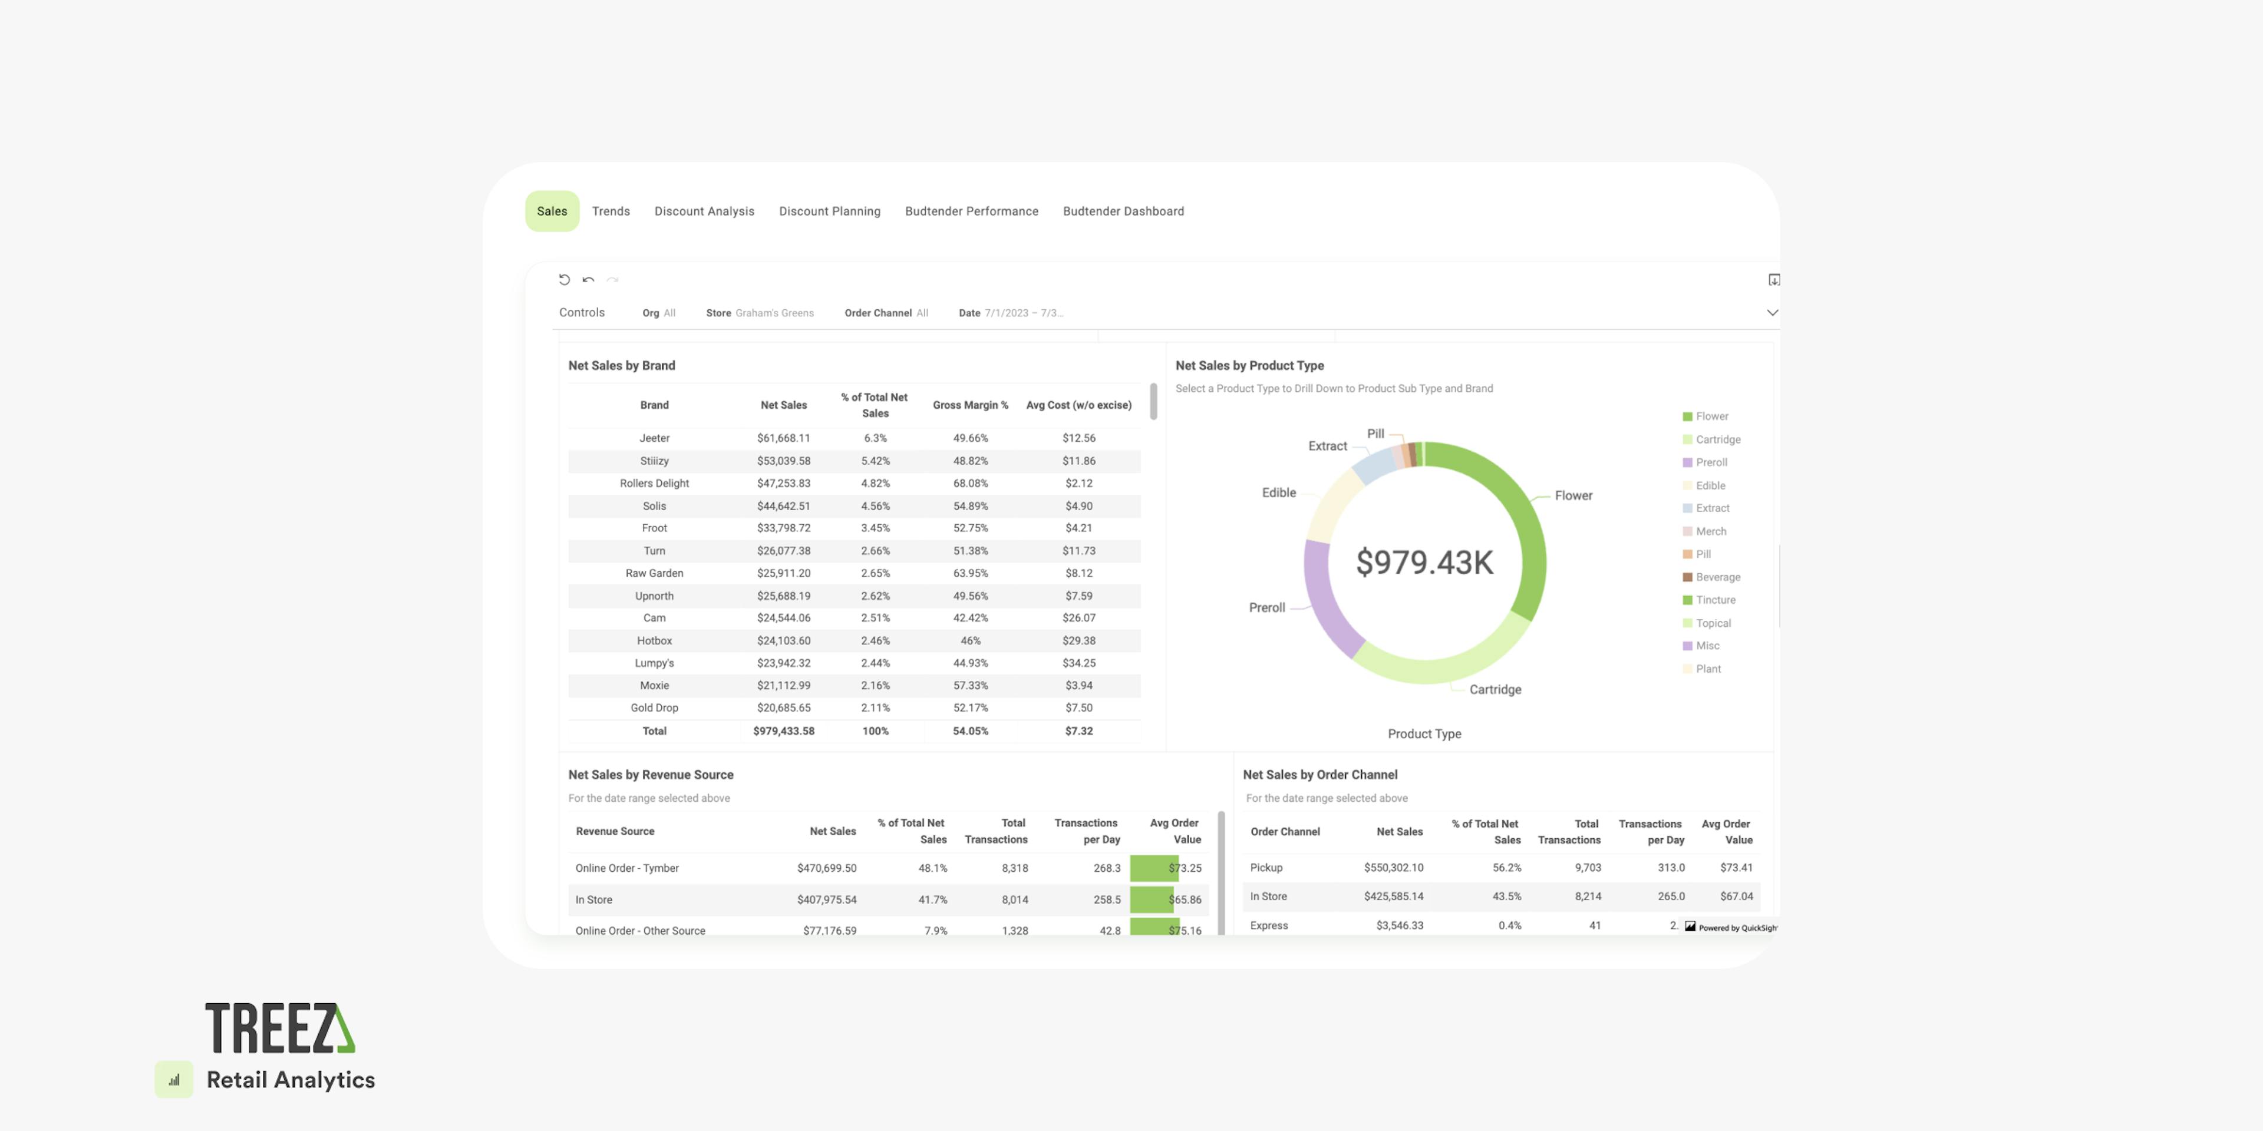Click the redo arrow icon
The image size is (2263, 1131).
coord(613,280)
